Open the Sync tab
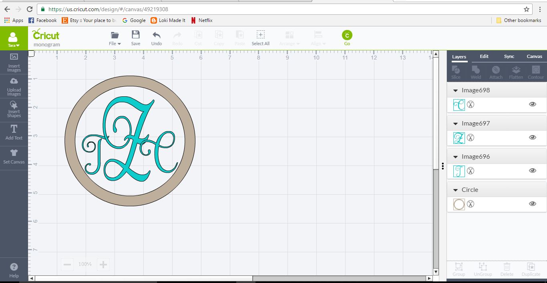 pos(509,57)
